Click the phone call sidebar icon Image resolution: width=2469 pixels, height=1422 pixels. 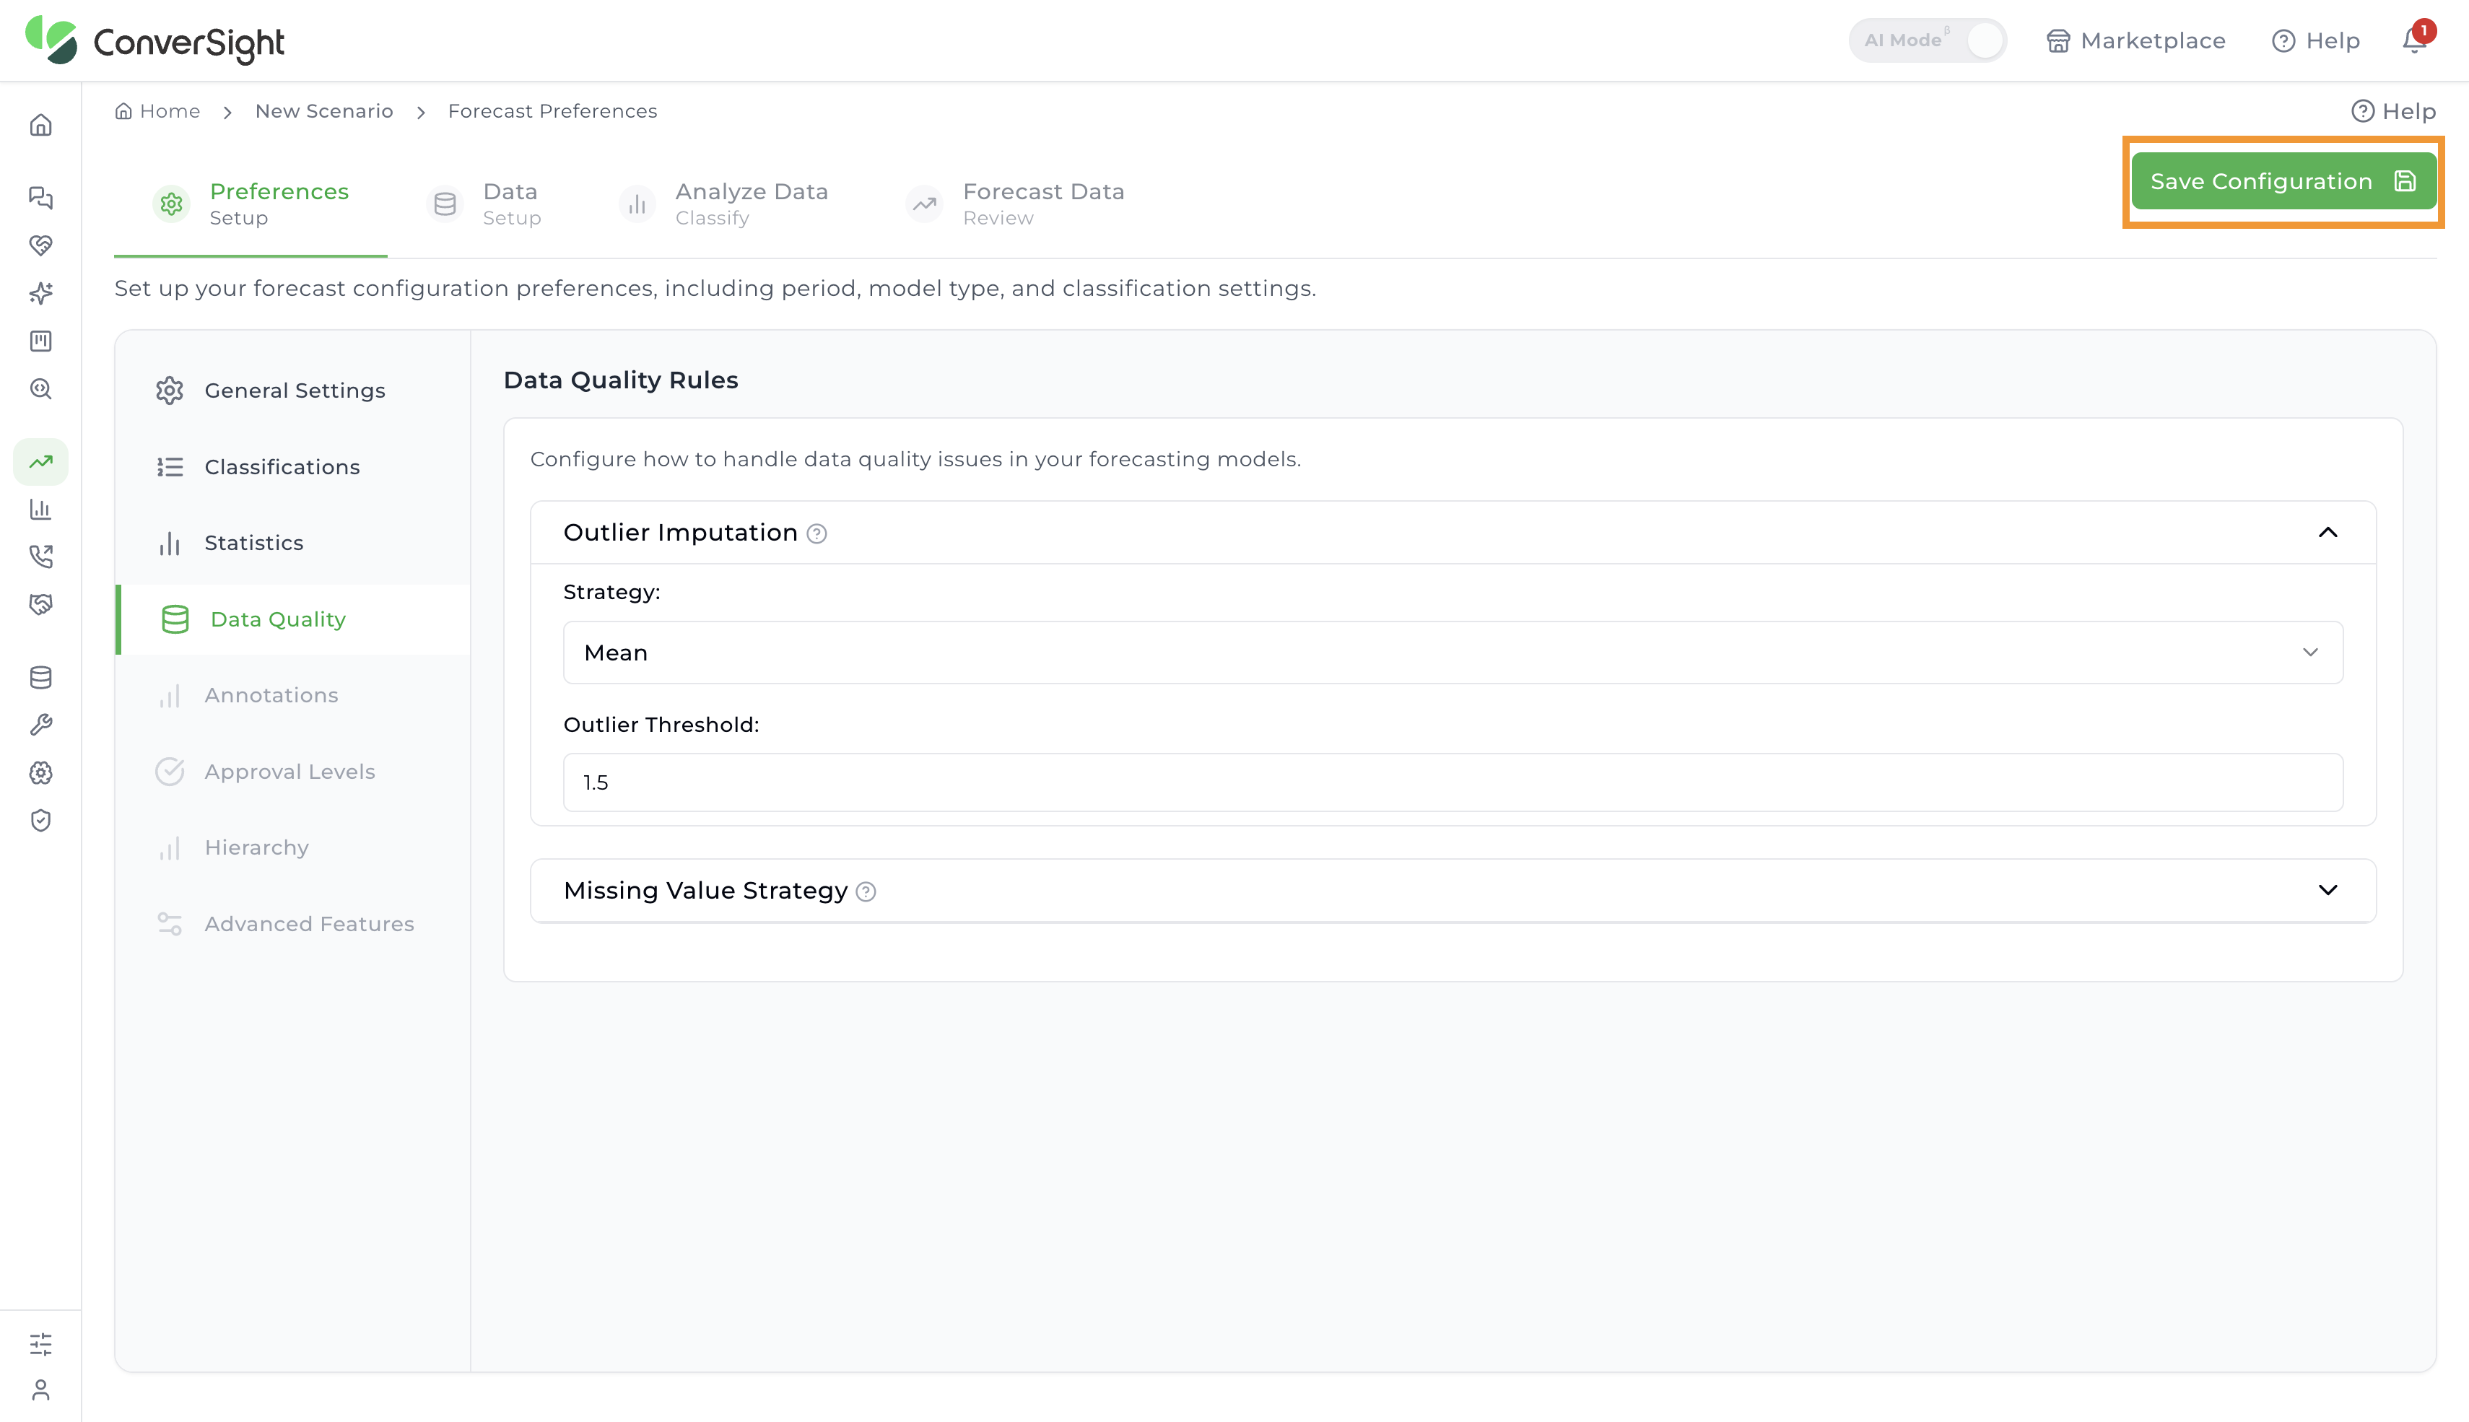(x=40, y=557)
